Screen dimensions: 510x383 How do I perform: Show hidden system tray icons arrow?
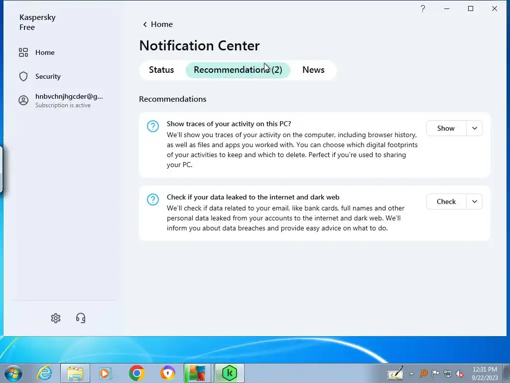click(x=411, y=374)
